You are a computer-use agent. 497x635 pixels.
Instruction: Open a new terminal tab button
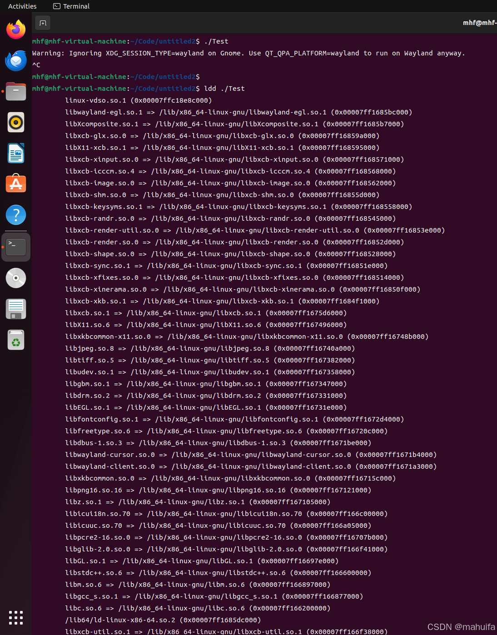click(43, 23)
